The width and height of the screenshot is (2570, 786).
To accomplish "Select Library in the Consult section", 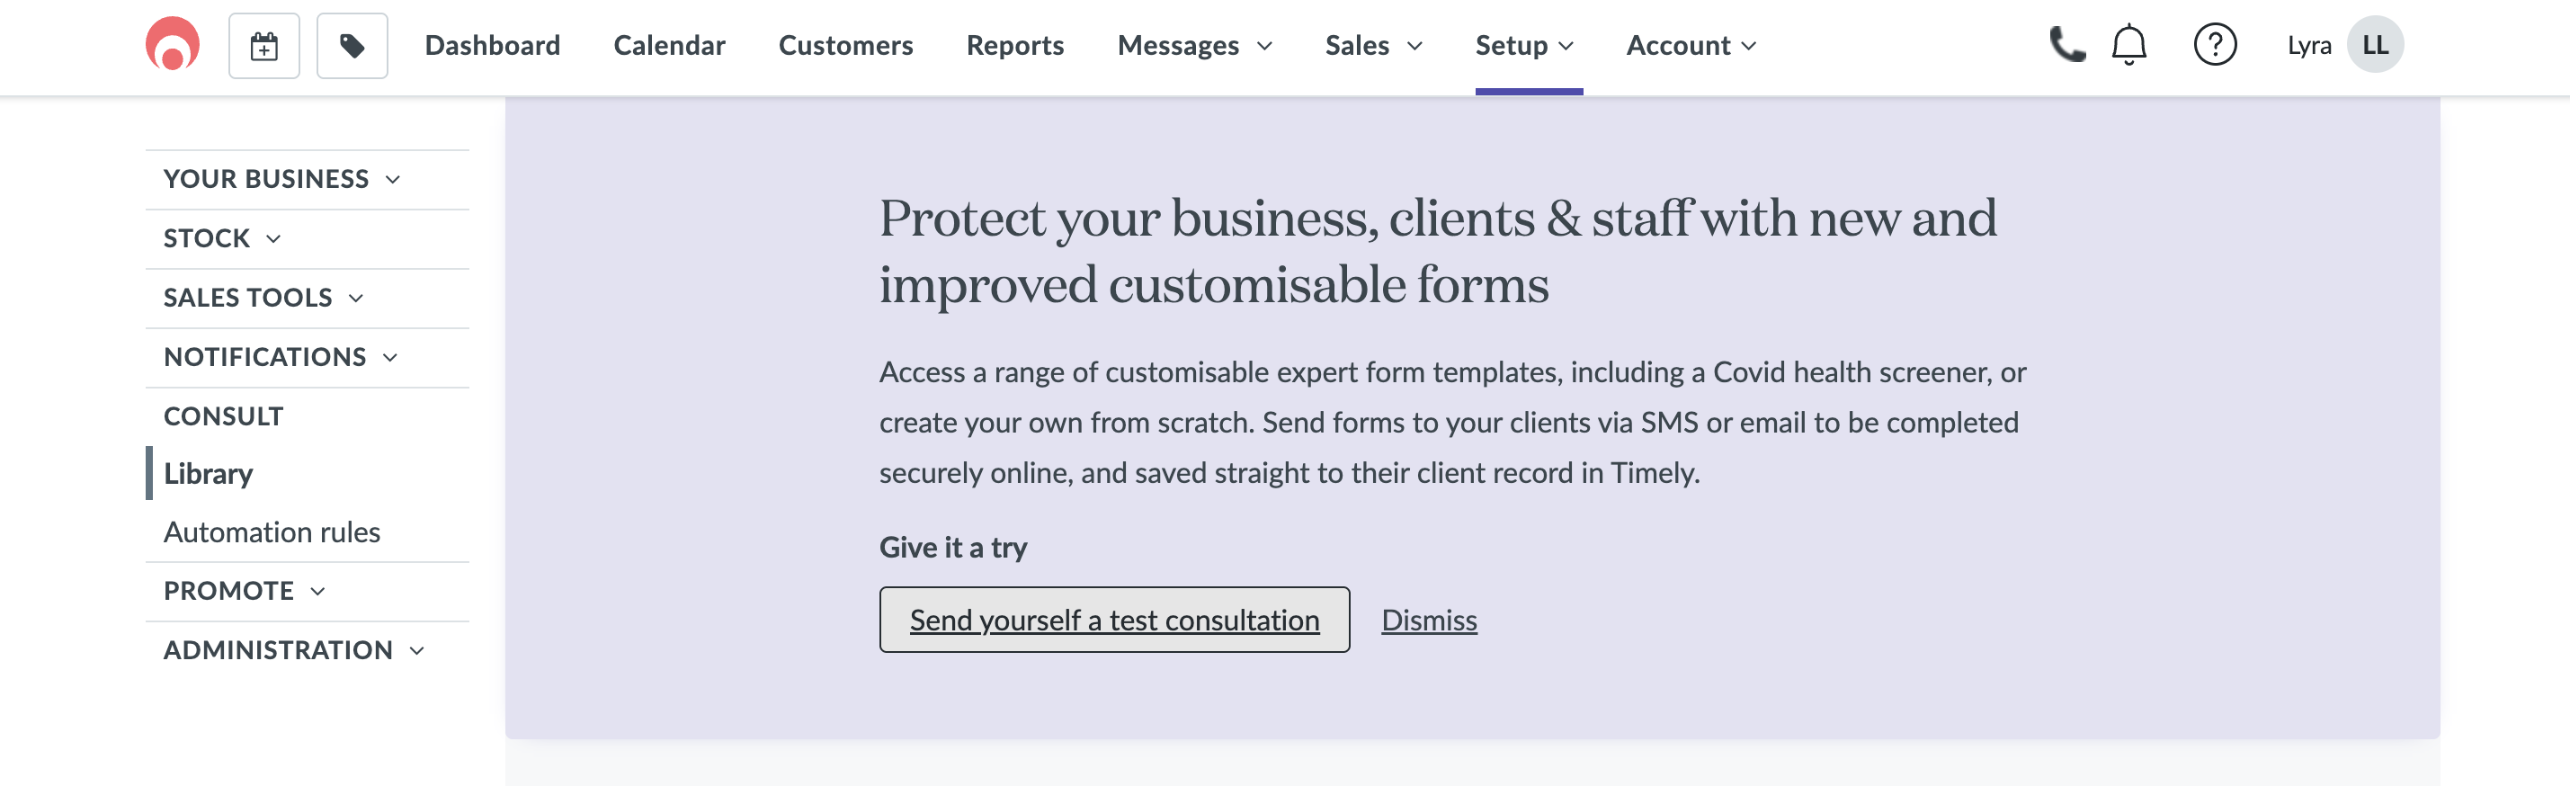I will (x=208, y=473).
